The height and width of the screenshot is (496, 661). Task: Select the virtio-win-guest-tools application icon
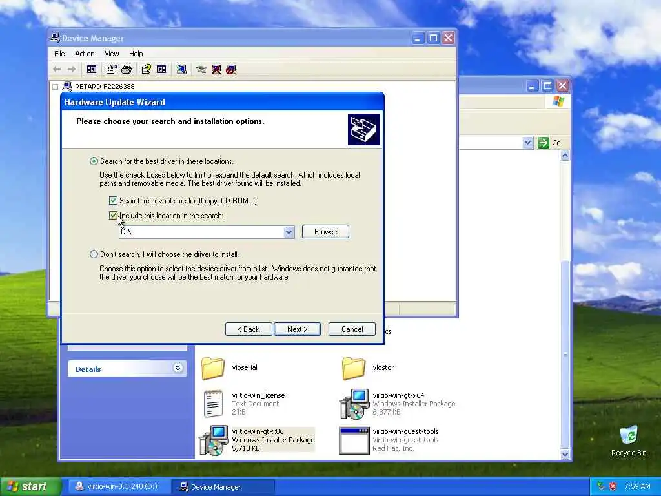point(354,440)
